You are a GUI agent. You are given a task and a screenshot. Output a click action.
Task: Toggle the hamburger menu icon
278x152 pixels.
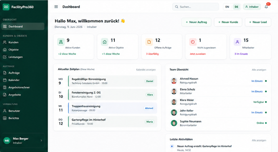click(56, 7)
